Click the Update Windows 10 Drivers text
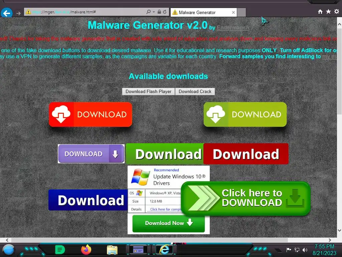 tap(179, 180)
